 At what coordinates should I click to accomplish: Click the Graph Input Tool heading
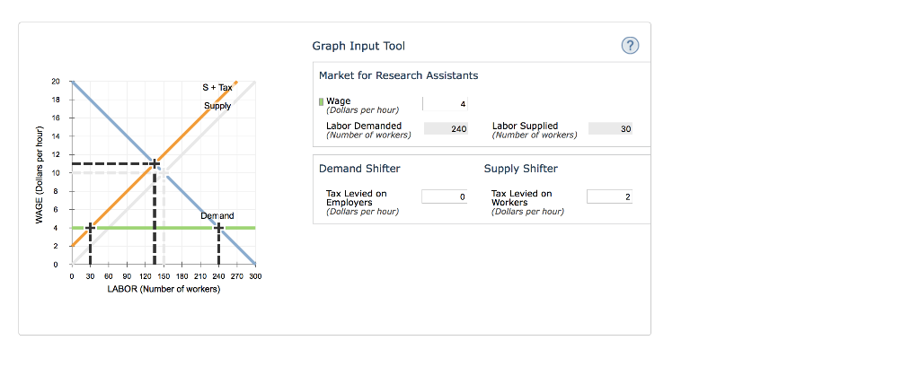(x=358, y=46)
